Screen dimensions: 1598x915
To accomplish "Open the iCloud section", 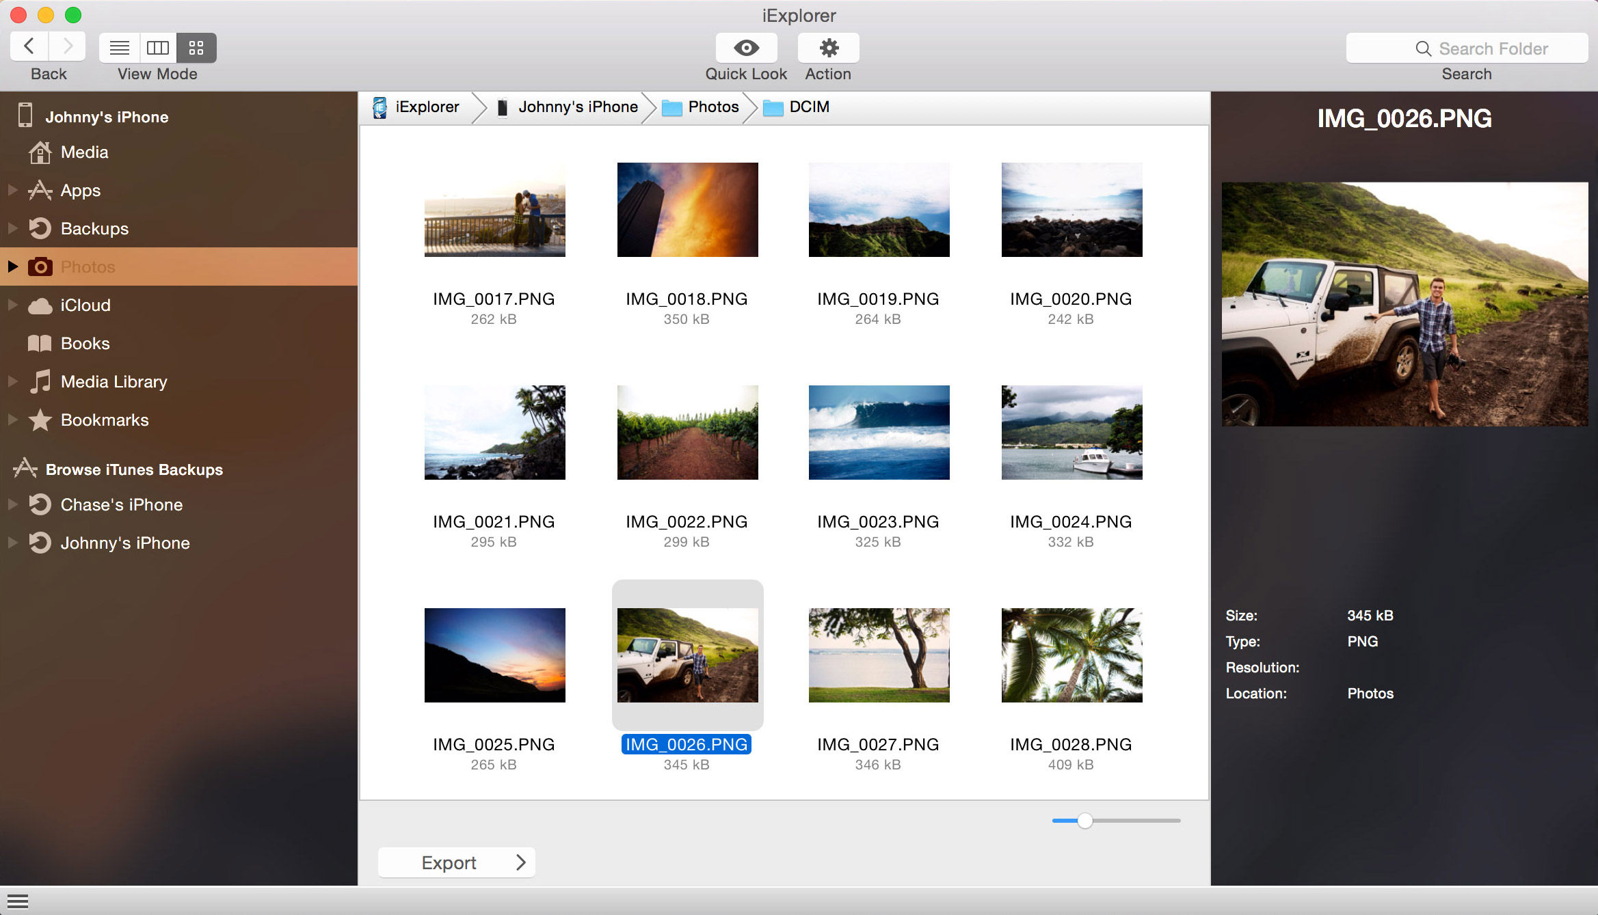I will (85, 305).
